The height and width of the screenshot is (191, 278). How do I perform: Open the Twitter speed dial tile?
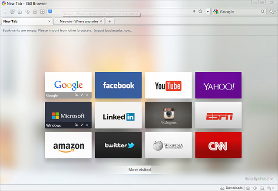118,145
